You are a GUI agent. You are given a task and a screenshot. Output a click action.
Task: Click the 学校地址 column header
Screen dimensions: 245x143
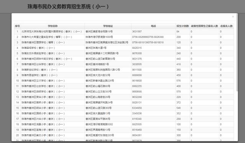click(108, 26)
